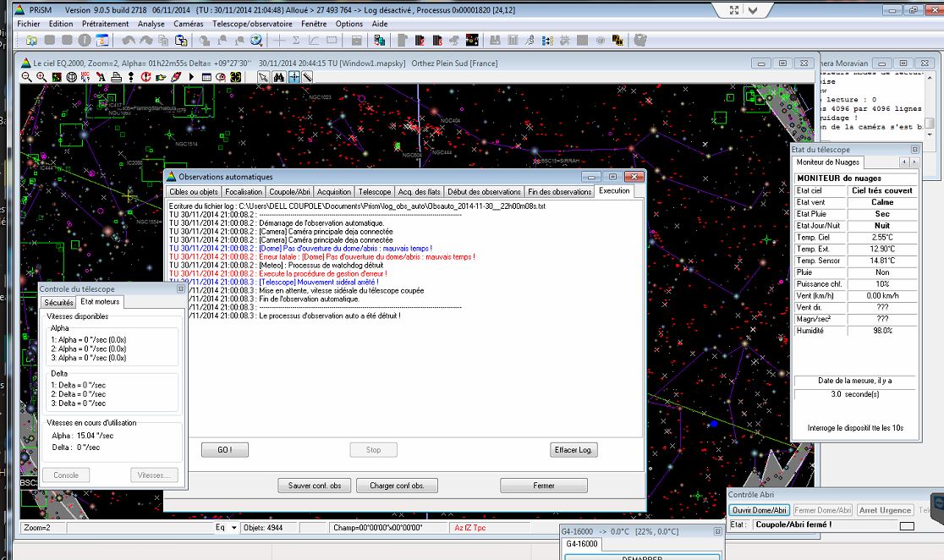Click the printer icon in sky map toolbar
Screen dimensions: 944x560
[117, 77]
